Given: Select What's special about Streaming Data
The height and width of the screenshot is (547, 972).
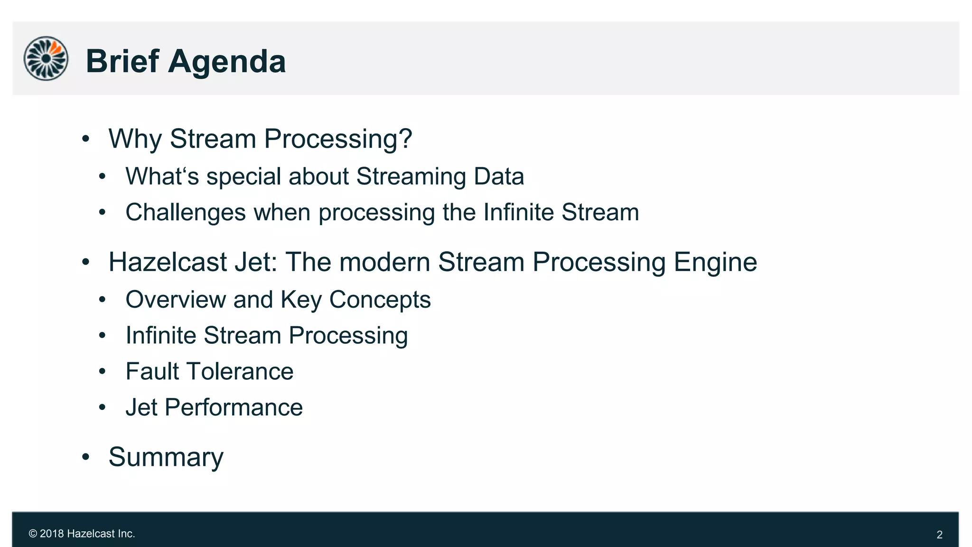Looking at the screenshot, I should tap(325, 176).
